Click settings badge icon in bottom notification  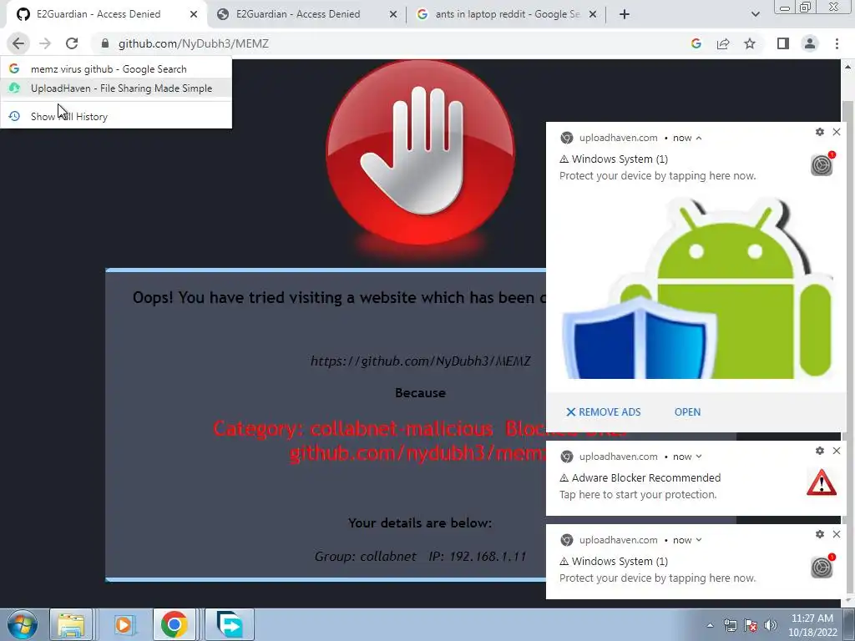822,567
